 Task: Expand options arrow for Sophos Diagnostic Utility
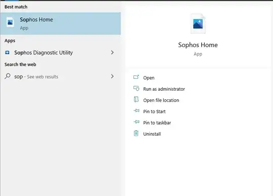pos(112,52)
